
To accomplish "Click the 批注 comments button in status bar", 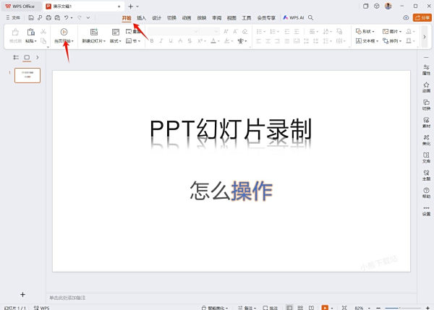I will tap(270, 308).
